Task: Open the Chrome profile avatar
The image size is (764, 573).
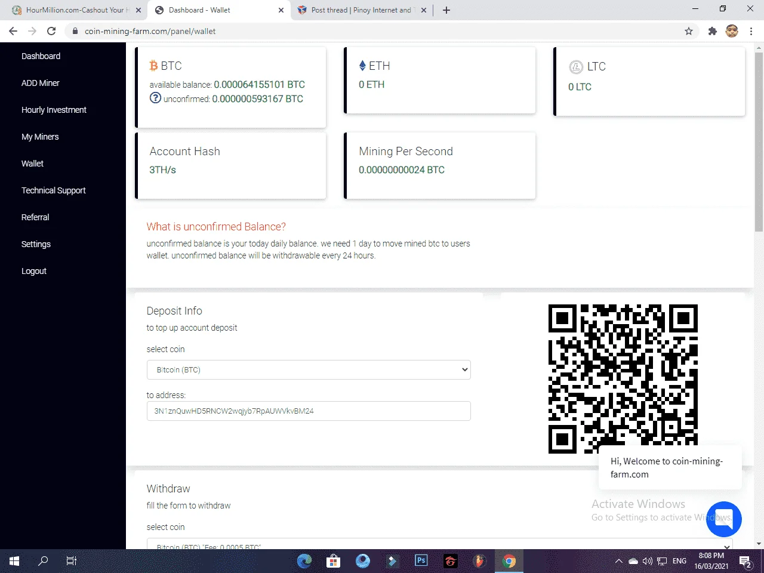Action: pyautogui.click(x=732, y=31)
